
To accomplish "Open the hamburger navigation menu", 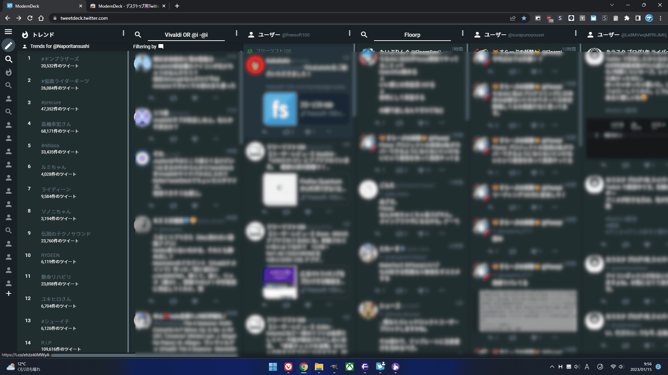I will click(x=8, y=32).
